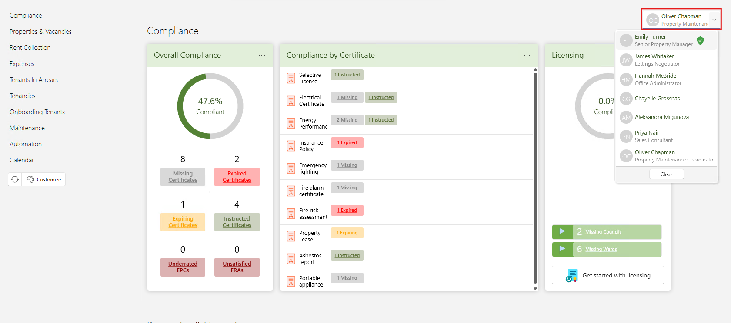Click the play icon next to Missing Wards
This screenshot has height=323, width=731.
562,249
